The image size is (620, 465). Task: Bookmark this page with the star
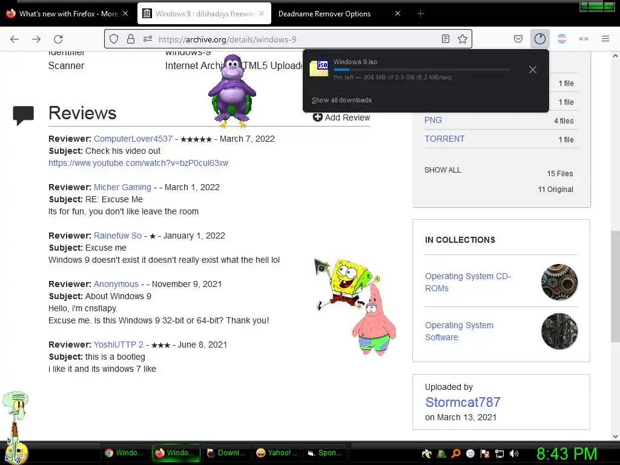pos(463,39)
